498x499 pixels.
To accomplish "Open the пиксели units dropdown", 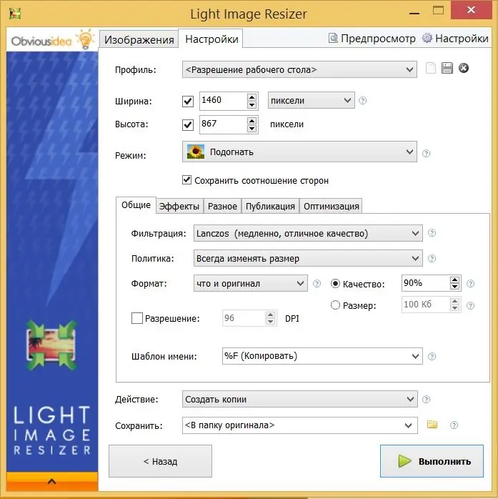I will tap(312, 100).
